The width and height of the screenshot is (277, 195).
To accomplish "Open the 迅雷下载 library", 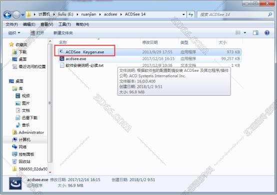I will click(29, 118).
